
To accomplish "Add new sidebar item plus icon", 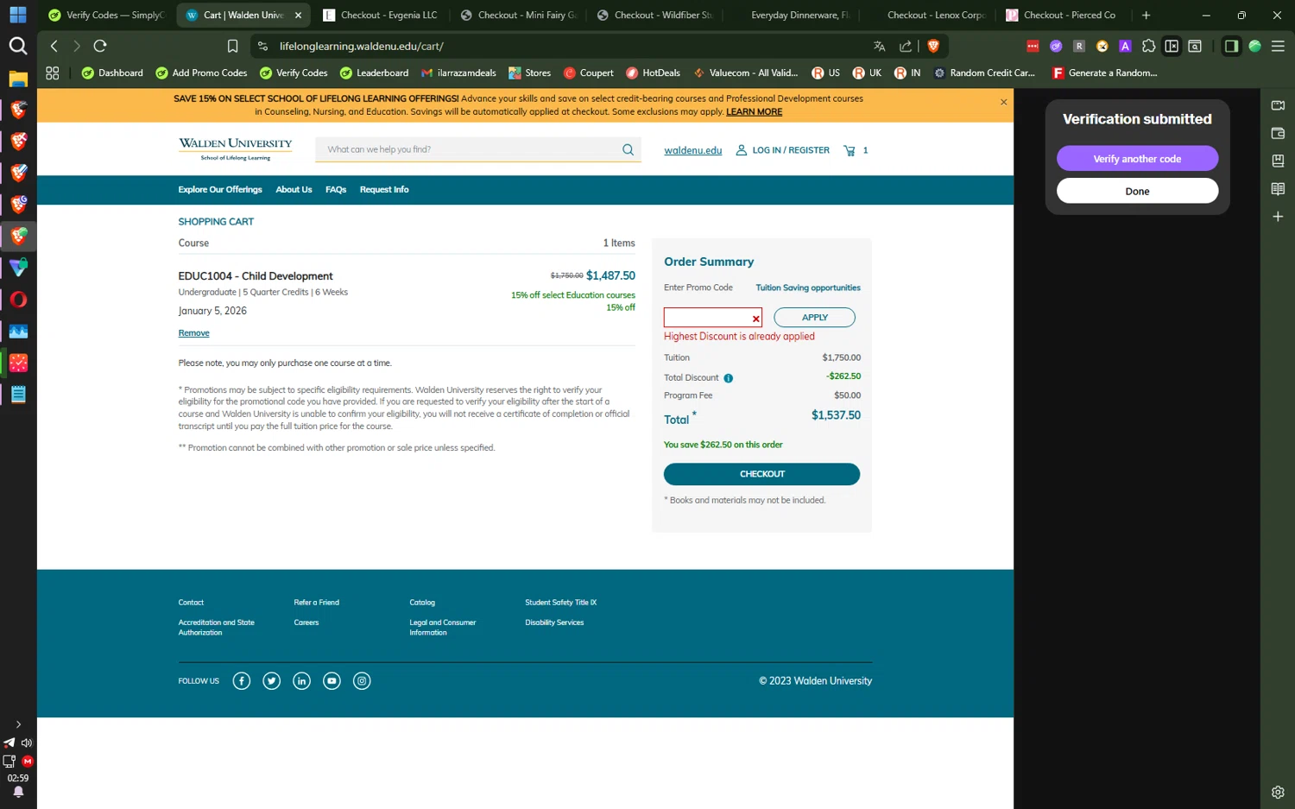I will click(x=1278, y=217).
